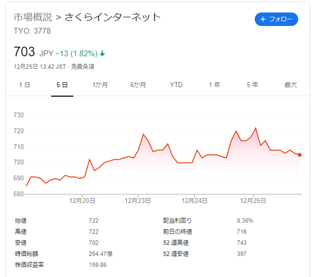Click the 52 週高値 value 743
This screenshot has height=277, width=317.
242,243
